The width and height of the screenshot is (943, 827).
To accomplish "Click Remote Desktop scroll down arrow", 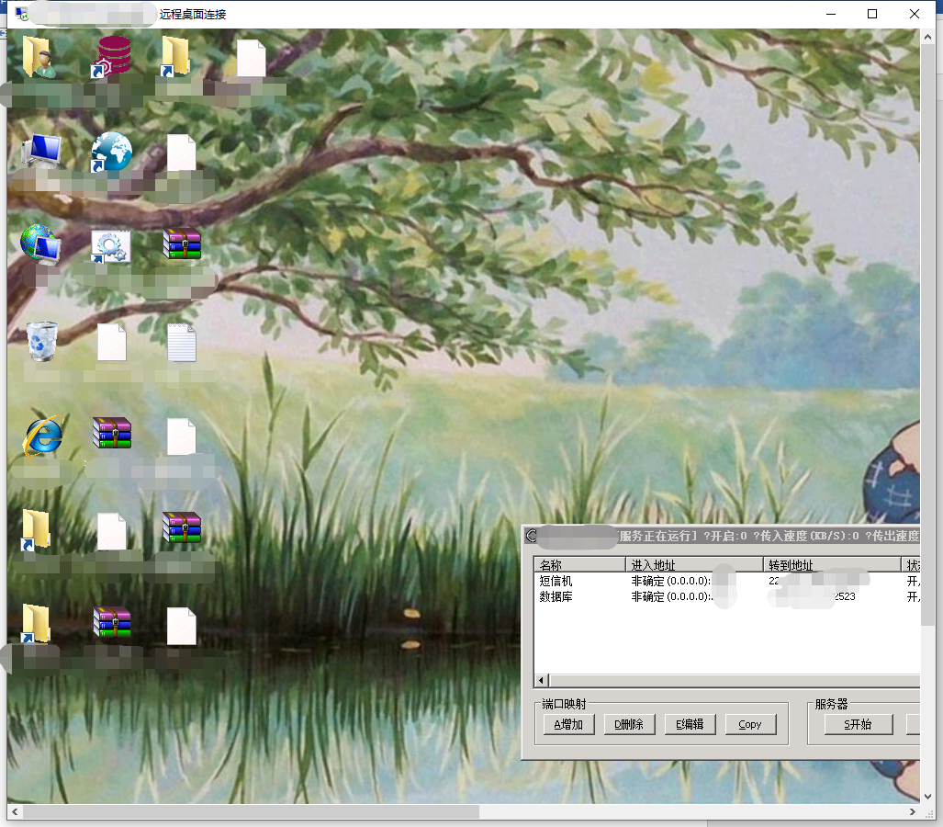I will pos(928,796).
